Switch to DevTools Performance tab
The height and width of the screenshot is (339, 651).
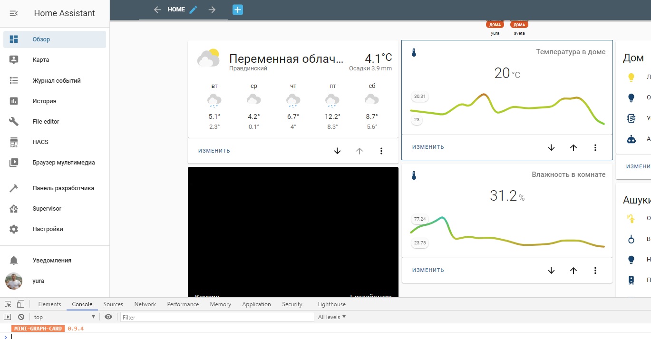click(183, 304)
